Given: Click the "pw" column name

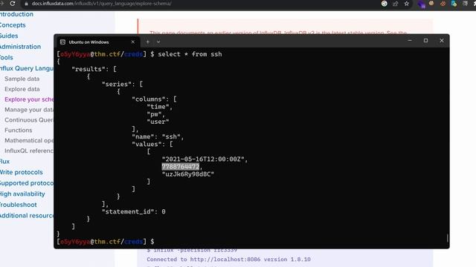Looking at the screenshot, I should pyautogui.click(x=154, y=114).
